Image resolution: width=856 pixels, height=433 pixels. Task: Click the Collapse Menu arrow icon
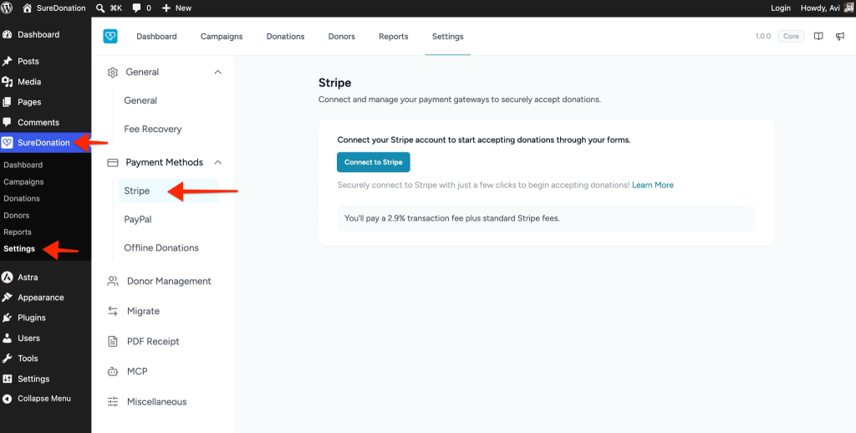[x=7, y=399]
